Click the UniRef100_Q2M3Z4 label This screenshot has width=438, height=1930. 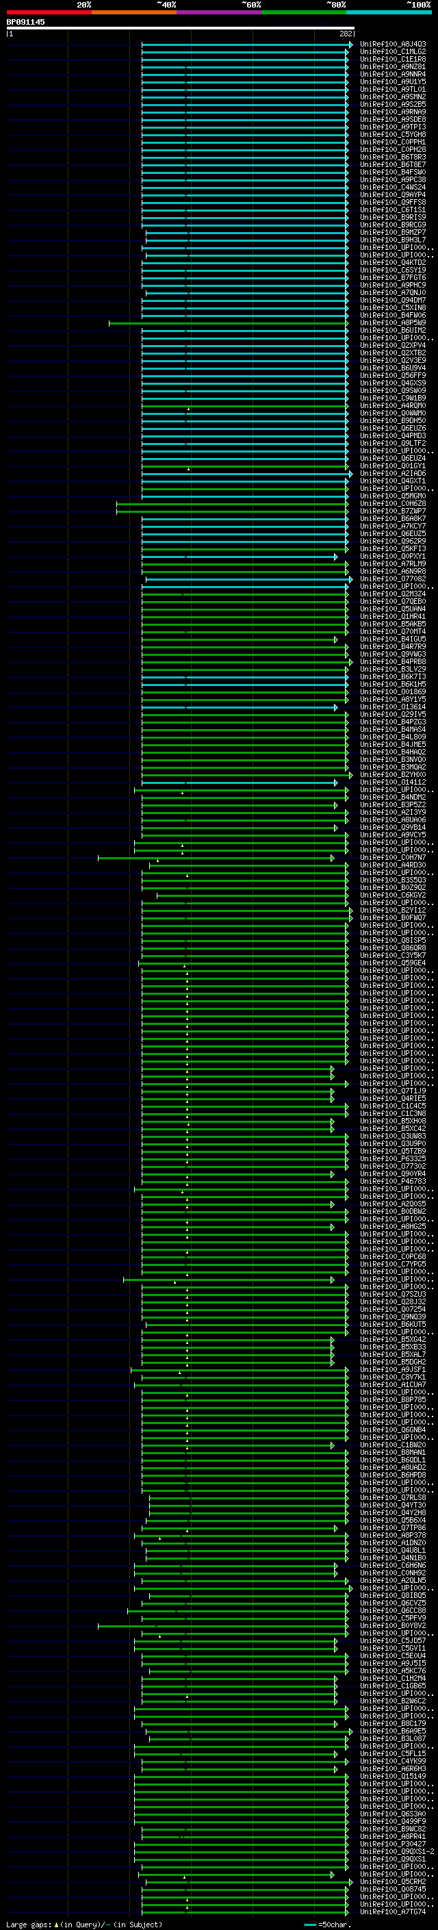click(393, 594)
